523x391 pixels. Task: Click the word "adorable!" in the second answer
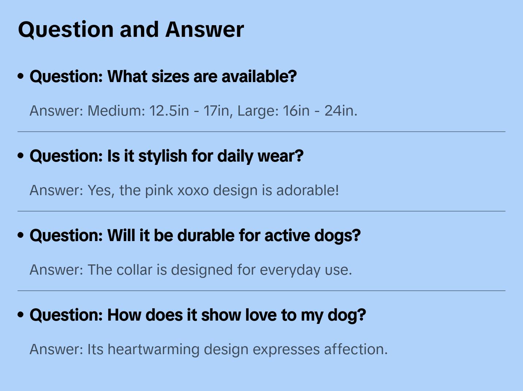pos(308,190)
